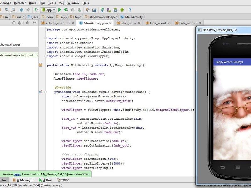Click the Navigate Forward arrow in toolbar
Screen dimensions: 251x188
coord(28,10)
